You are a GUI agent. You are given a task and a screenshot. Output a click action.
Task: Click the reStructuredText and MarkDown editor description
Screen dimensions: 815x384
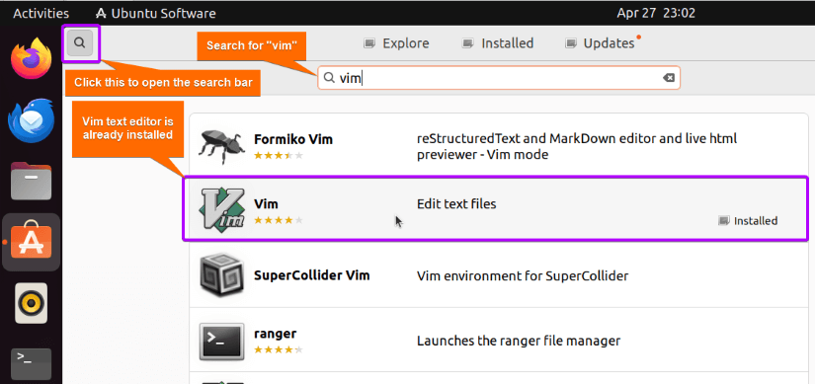pos(577,146)
